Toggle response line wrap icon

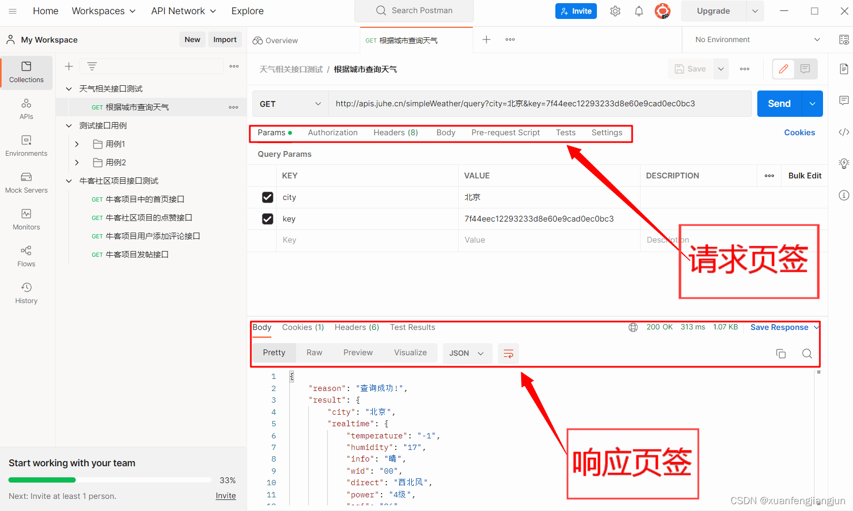(x=509, y=354)
